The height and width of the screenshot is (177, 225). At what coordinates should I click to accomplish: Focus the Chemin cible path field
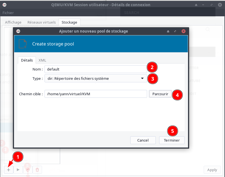click(96, 94)
